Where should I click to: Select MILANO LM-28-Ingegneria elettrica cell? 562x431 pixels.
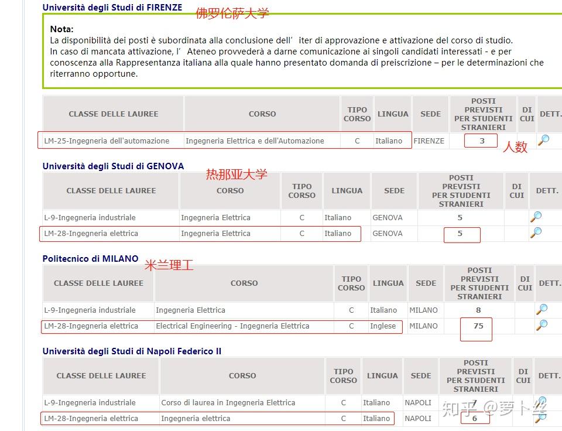click(x=91, y=326)
